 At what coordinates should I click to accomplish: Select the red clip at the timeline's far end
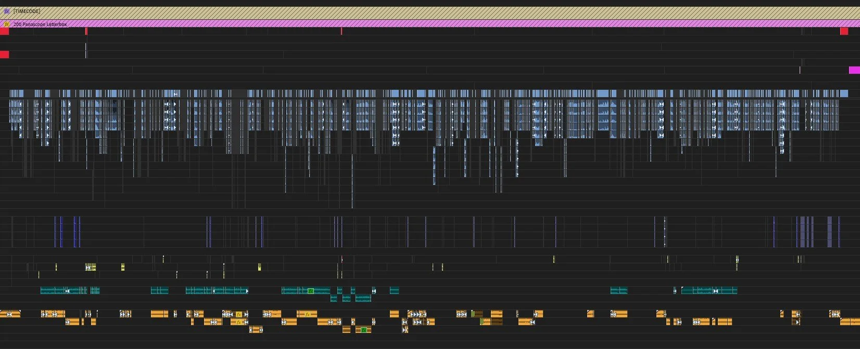point(844,31)
